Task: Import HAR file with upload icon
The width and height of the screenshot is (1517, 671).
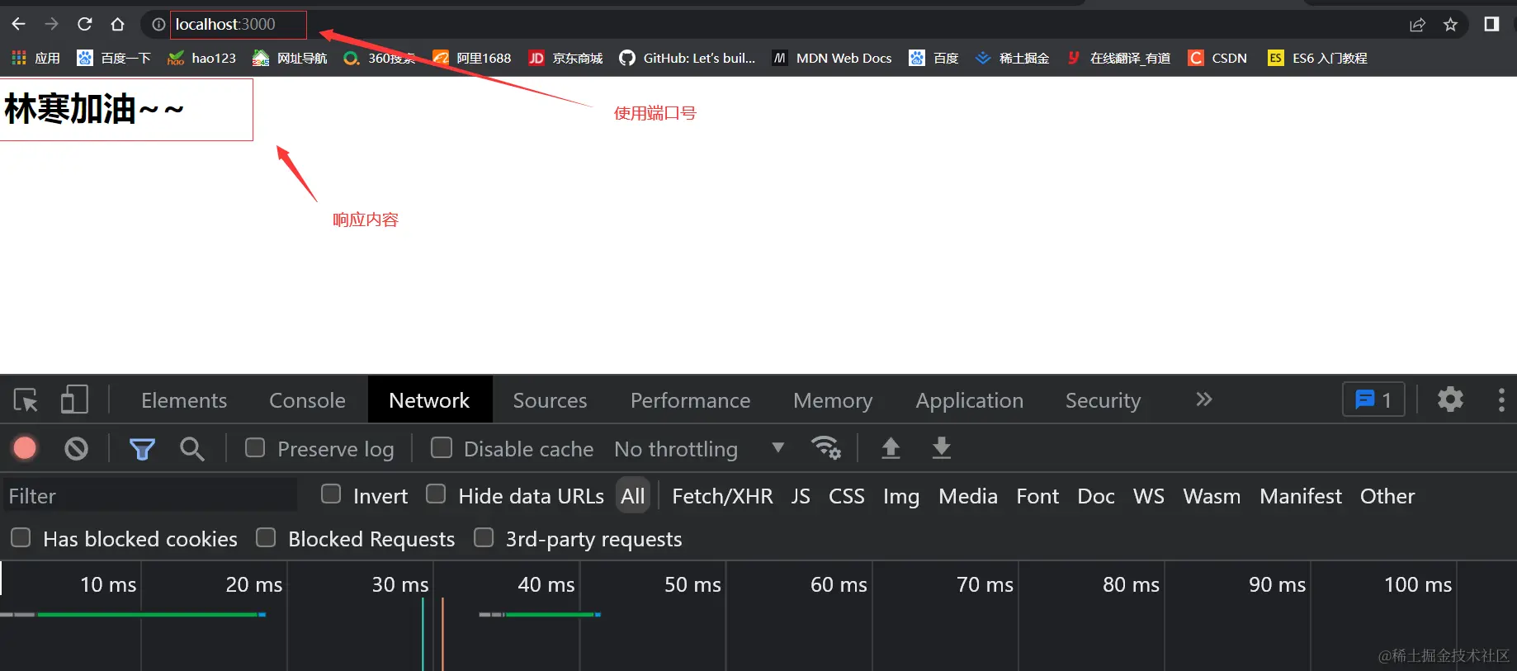Action: click(x=891, y=448)
